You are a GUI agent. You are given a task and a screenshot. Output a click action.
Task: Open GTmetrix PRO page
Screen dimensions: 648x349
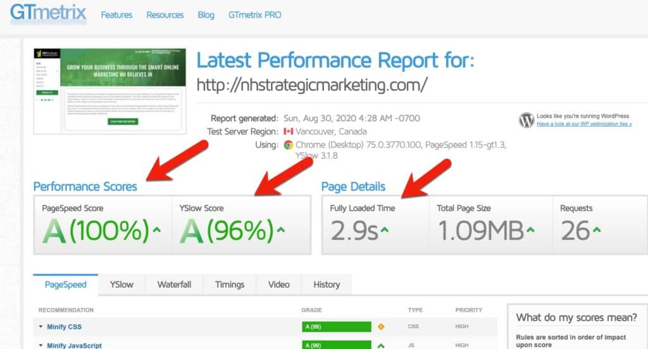click(x=254, y=15)
